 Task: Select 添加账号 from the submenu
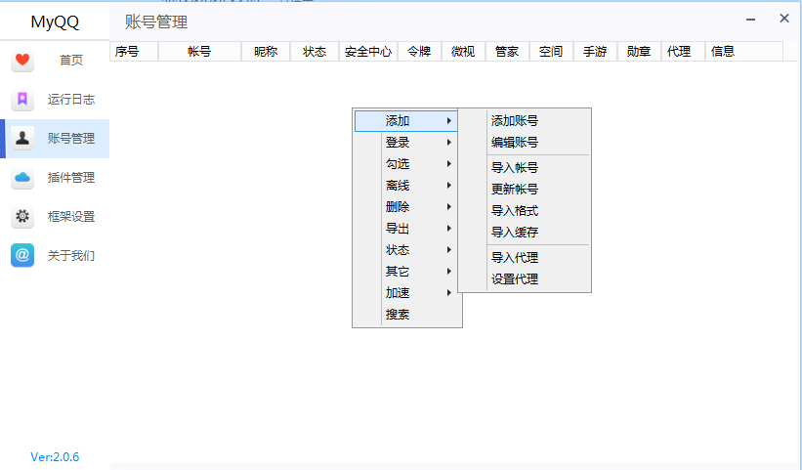515,121
